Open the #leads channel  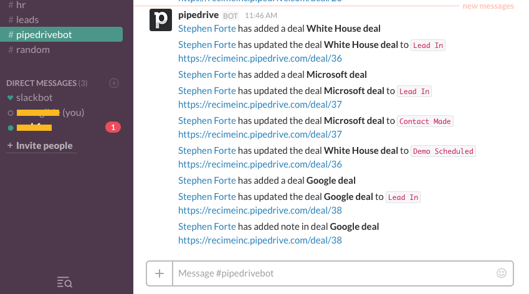27,20
